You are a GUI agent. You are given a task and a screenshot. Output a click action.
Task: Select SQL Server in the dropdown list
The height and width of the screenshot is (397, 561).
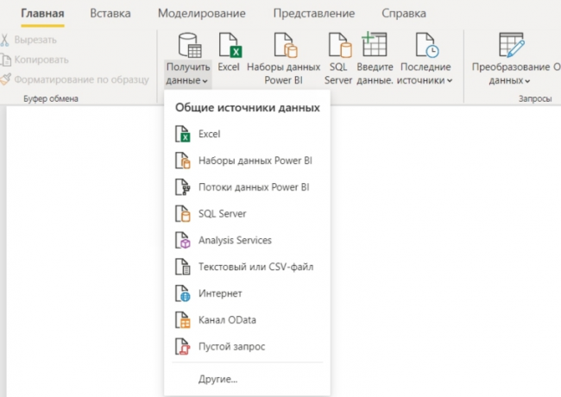[221, 213]
